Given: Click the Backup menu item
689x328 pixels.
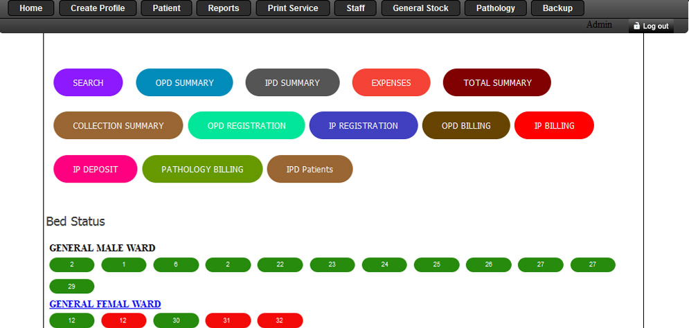Looking at the screenshot, I should 557,8.
